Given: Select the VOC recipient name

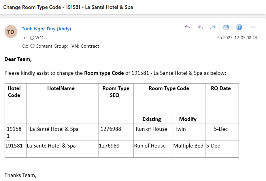Looking at the screenshot, I should click(x=40, y=38).
